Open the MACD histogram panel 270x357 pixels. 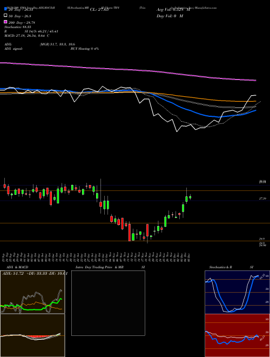[32, 335]
